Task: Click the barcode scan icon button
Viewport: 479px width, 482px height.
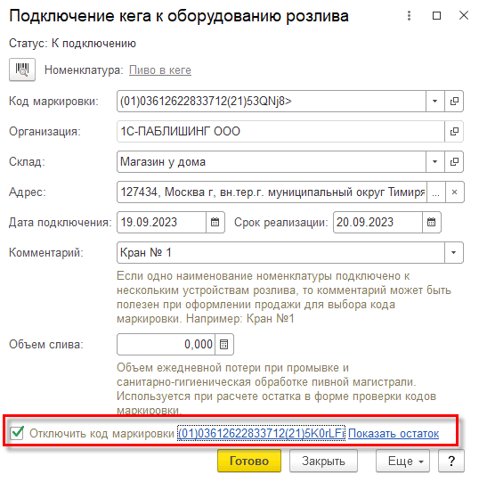Action: click(x=22, y=69)
